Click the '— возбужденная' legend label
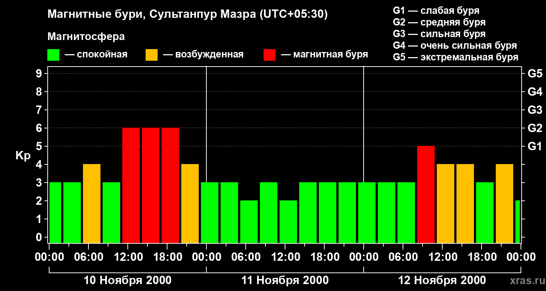 (x=203, y=55)
